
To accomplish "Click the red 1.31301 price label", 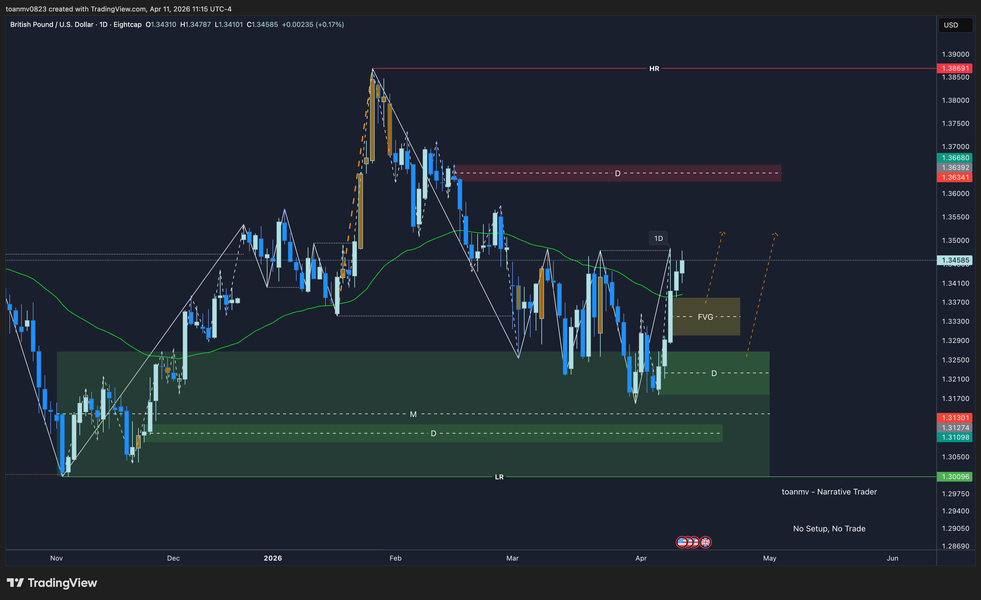I will coord(955,418).
